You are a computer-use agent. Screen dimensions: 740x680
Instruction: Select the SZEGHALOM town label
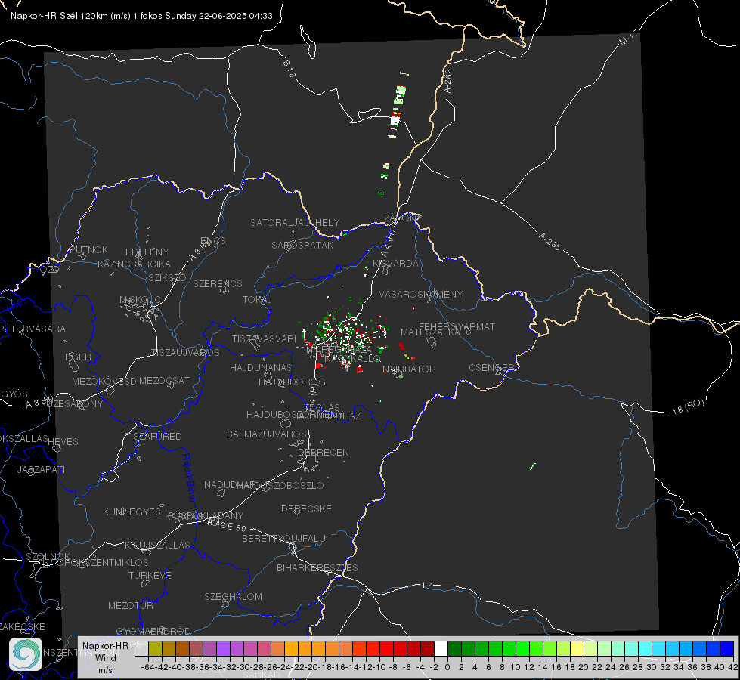pyautogui.click(x=233, y=596)
